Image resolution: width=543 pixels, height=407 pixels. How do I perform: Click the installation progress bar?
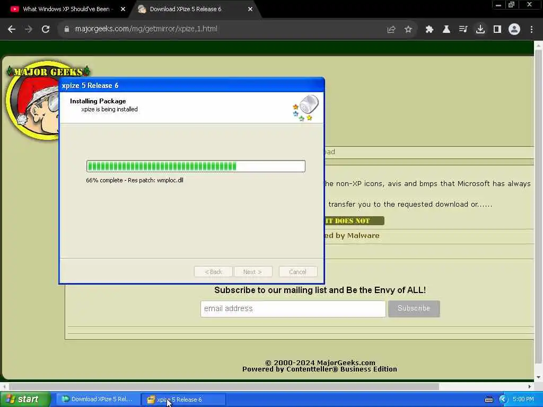(196, 166)
